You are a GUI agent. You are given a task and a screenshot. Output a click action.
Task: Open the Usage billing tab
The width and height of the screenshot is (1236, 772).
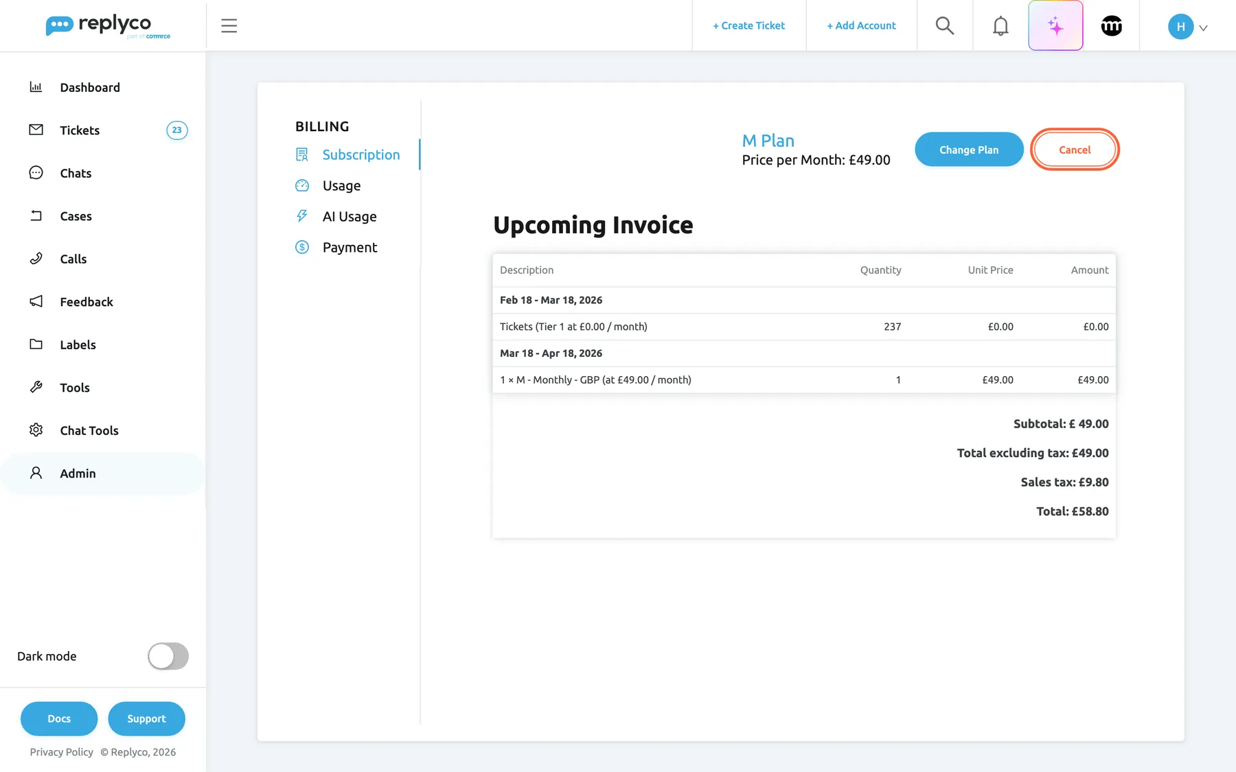coord(341,185)
